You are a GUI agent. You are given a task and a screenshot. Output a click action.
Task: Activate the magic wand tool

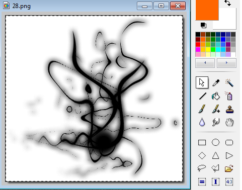[x=229, y=82]
